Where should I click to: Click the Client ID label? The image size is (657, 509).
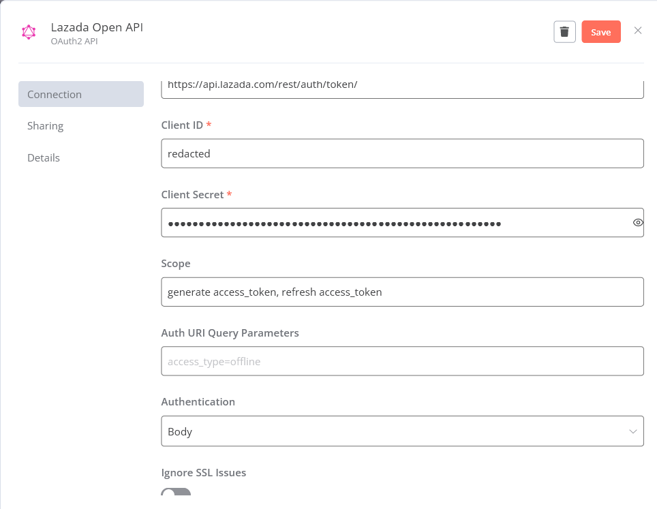click(182, 125)
